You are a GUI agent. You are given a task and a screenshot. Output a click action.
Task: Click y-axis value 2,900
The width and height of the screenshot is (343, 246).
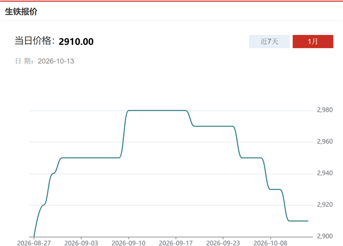[325, 236]
